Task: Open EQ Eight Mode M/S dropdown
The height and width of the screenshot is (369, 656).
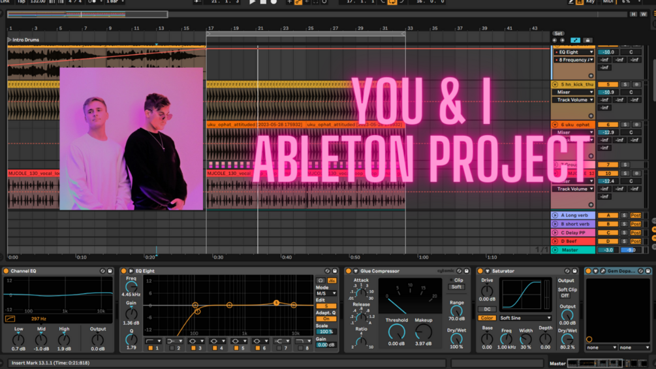Action: point(326,294)
